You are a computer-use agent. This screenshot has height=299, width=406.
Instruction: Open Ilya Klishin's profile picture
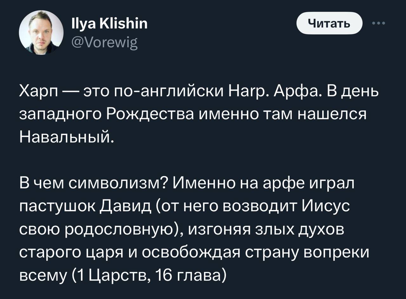[x=41, y=32]
